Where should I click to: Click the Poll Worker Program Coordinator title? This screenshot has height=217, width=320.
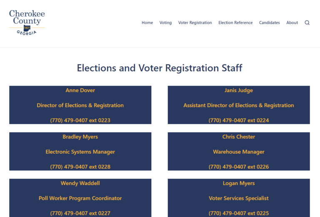tap(80, 198)
